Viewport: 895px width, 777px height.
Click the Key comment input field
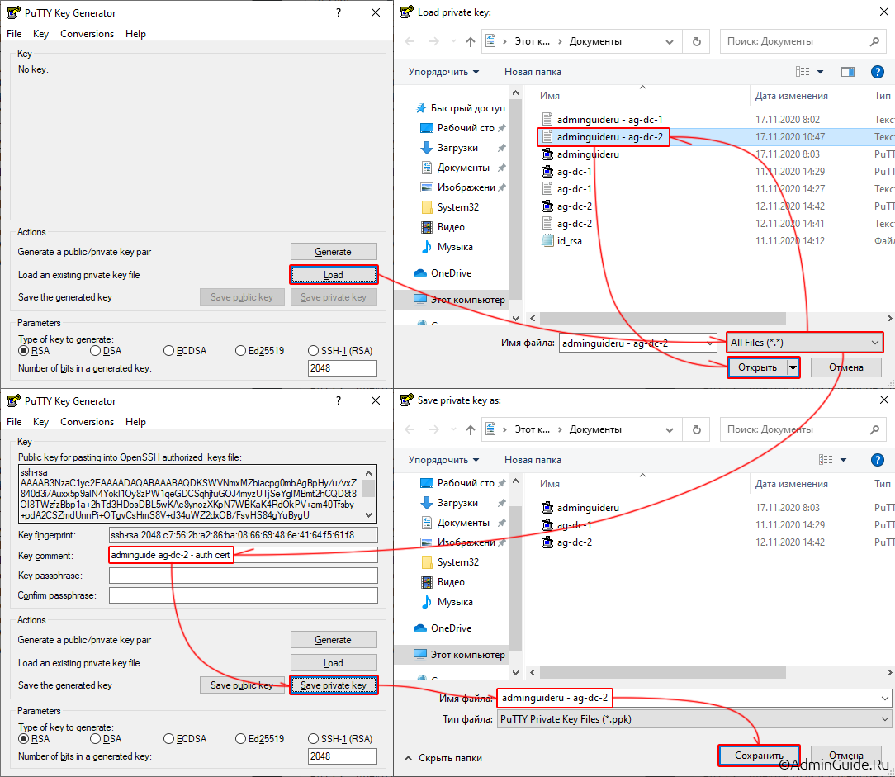(x=243, y=556)
